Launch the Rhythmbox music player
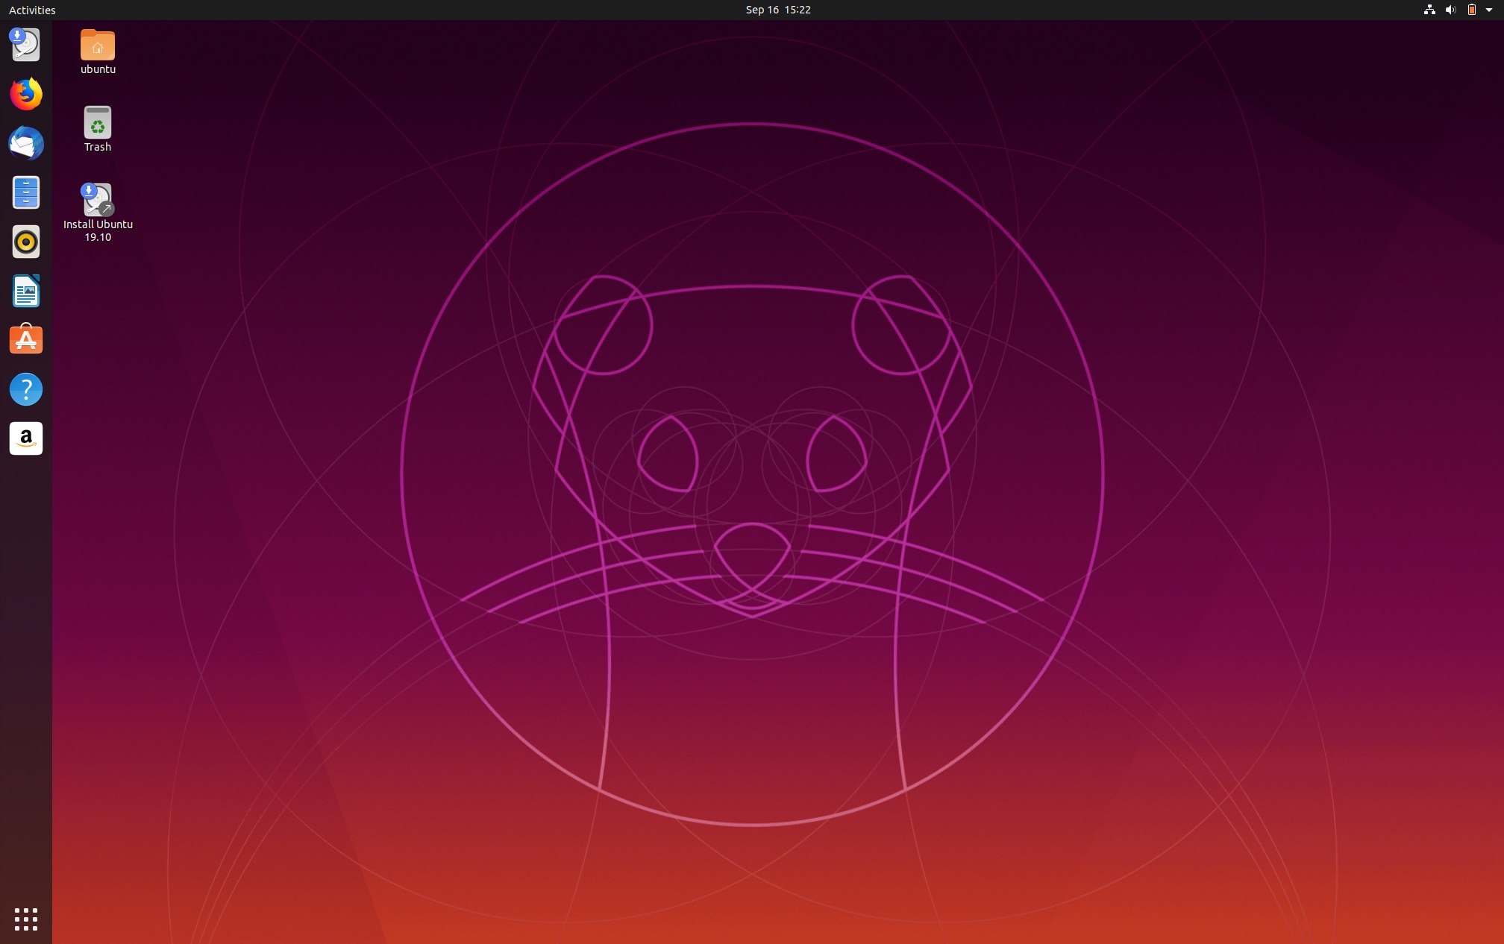This screenshot has height=944, width=1504. click(x=26, y=242)
